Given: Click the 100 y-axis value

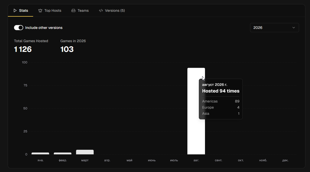Looking at the screenshot, I should [24, 62].
